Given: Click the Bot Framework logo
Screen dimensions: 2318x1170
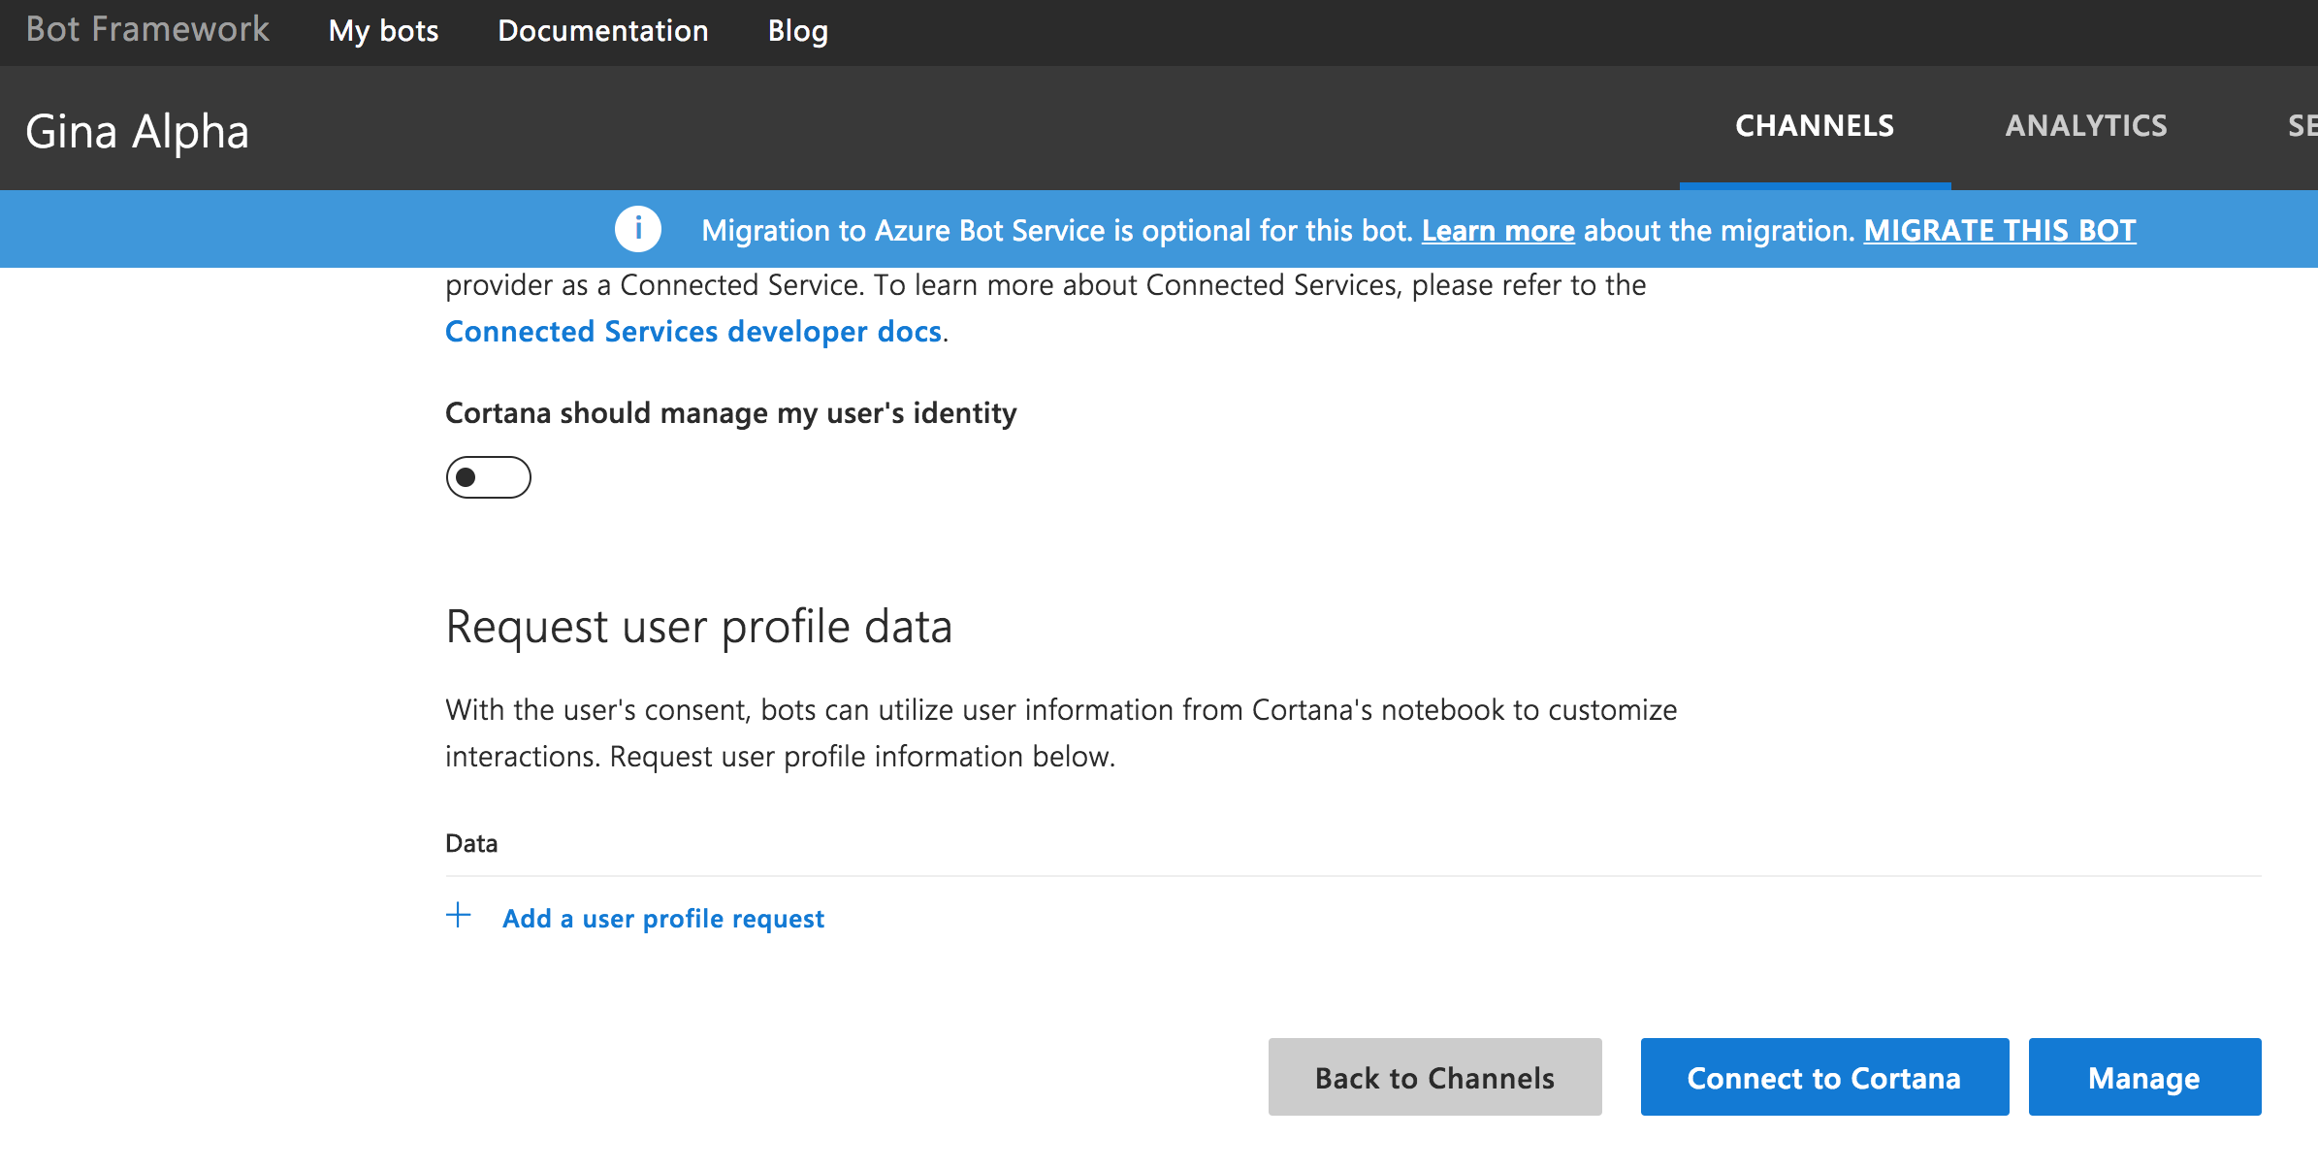Looking at the screenshot, I should [x=147, y=29].
